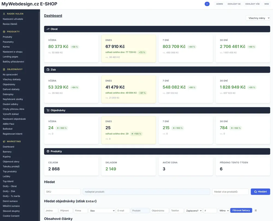Viewport: 273px width, 221px height.
Task: Open Balíkobot in the sidebar
Action: (x=8, y=129)
